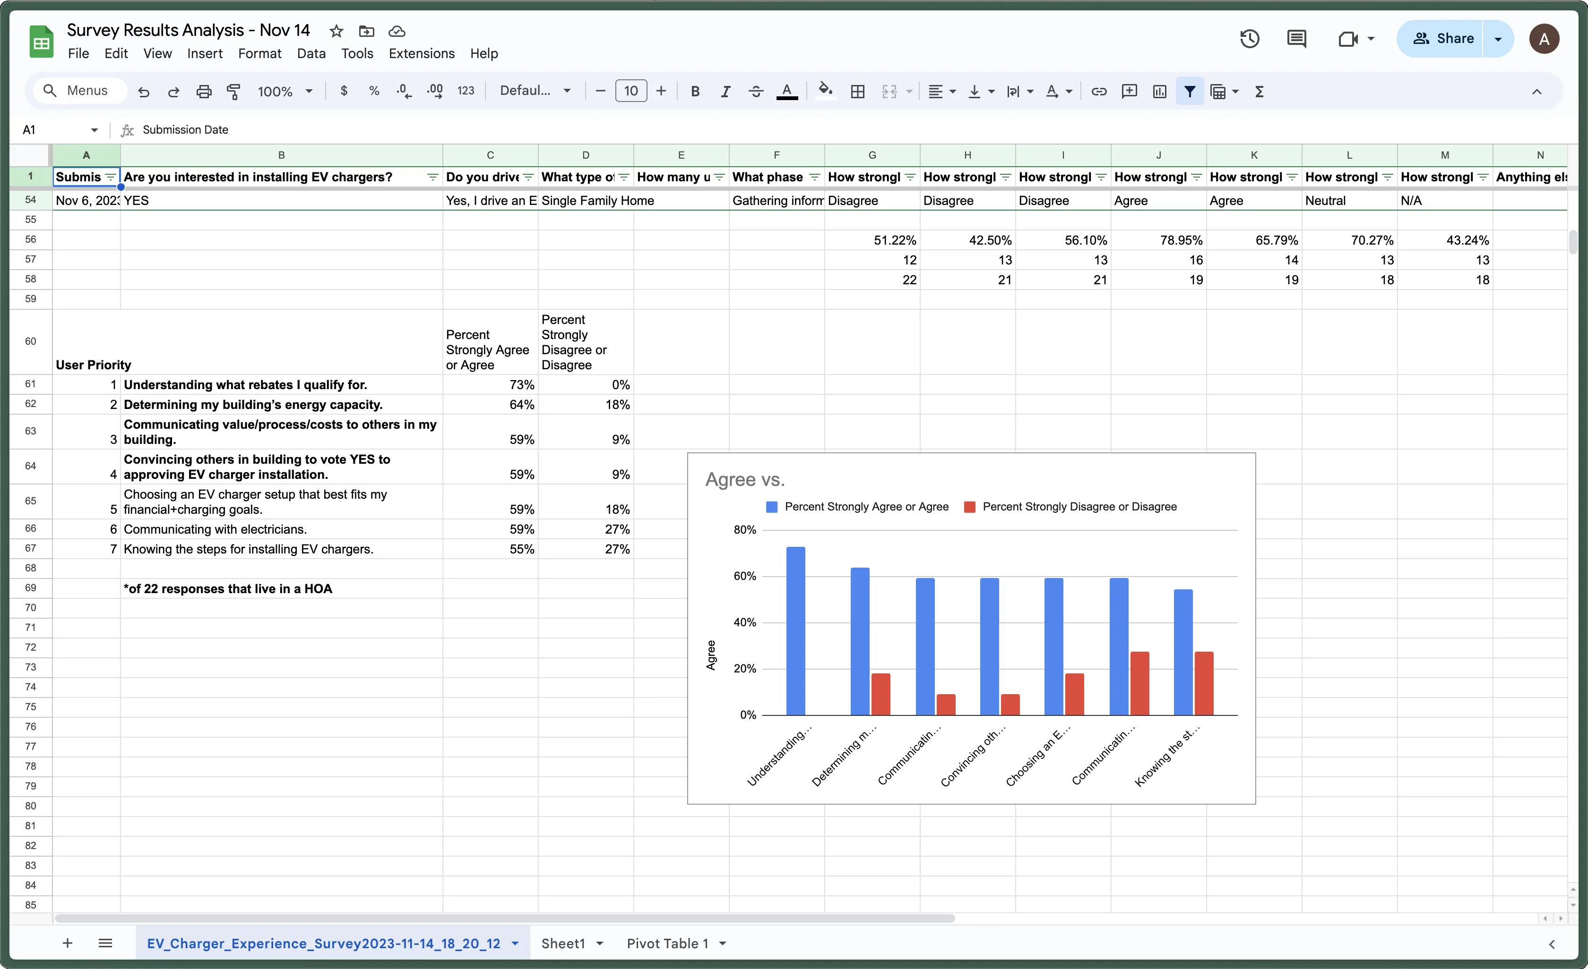Open the comments panel icon
Image resolution: width=1588 pixels, height=969 pixels.
tap(1296, 39)
